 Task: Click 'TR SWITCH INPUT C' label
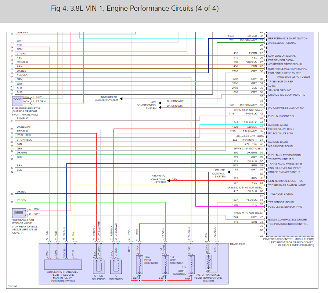point(281,159)
